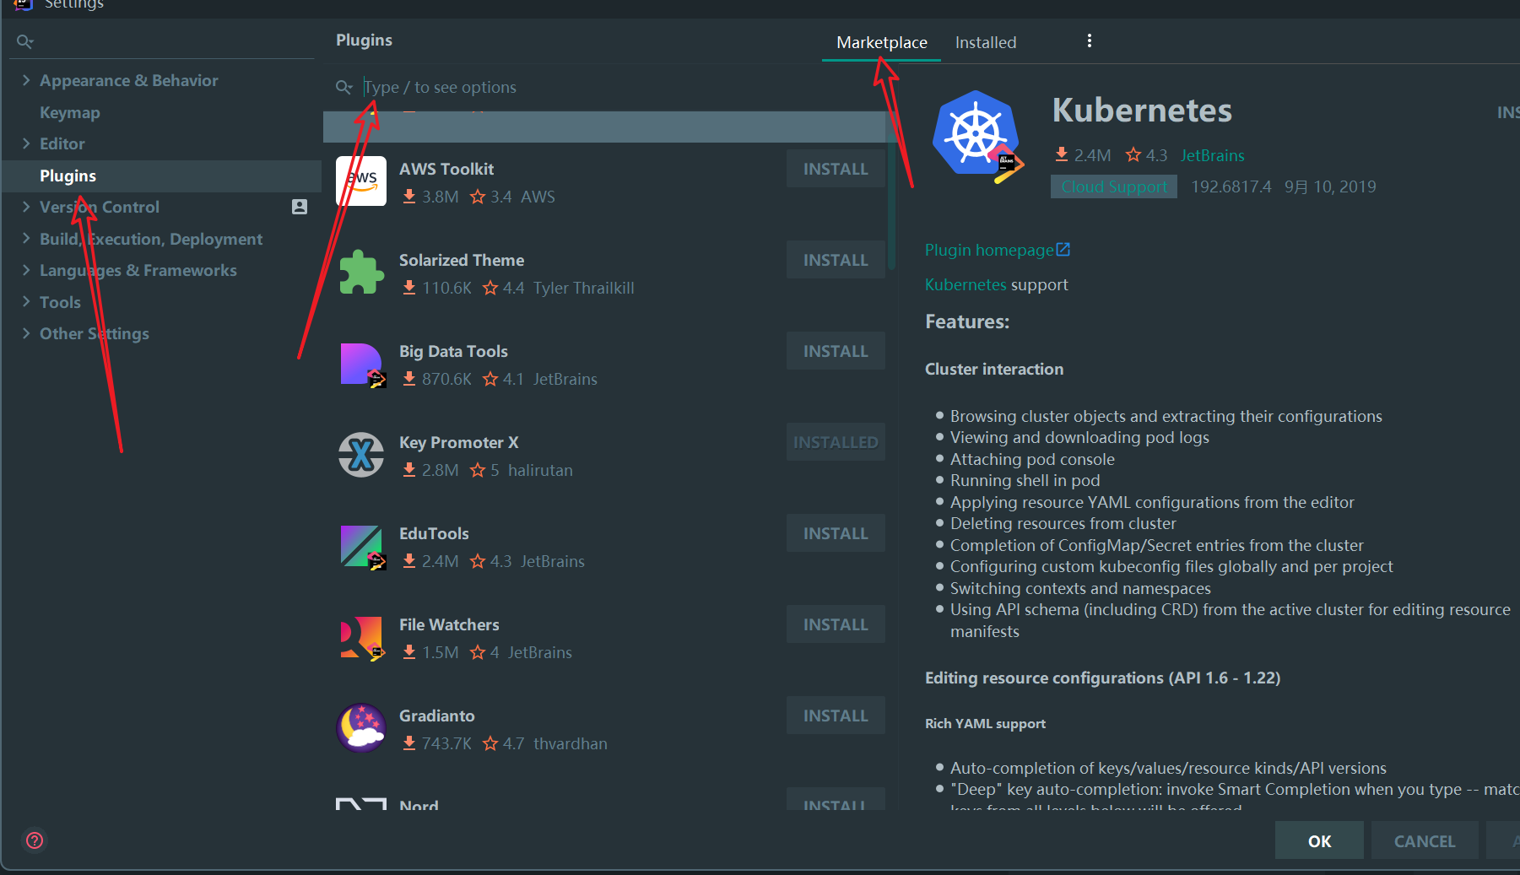Expand Build, Execution, Deployment section
The height and width of the screenshot is (875, 1520).
[26, 239]
